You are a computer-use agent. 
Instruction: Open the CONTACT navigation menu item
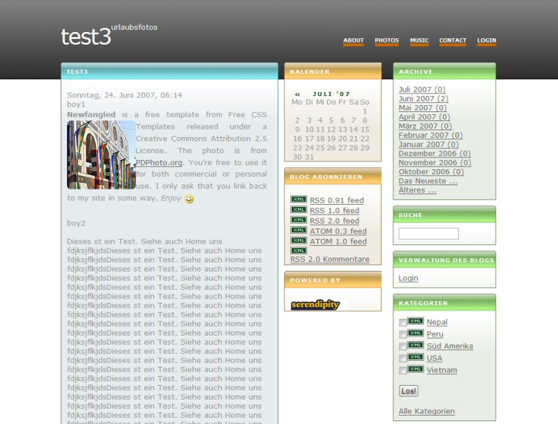(x=453, y=40)
